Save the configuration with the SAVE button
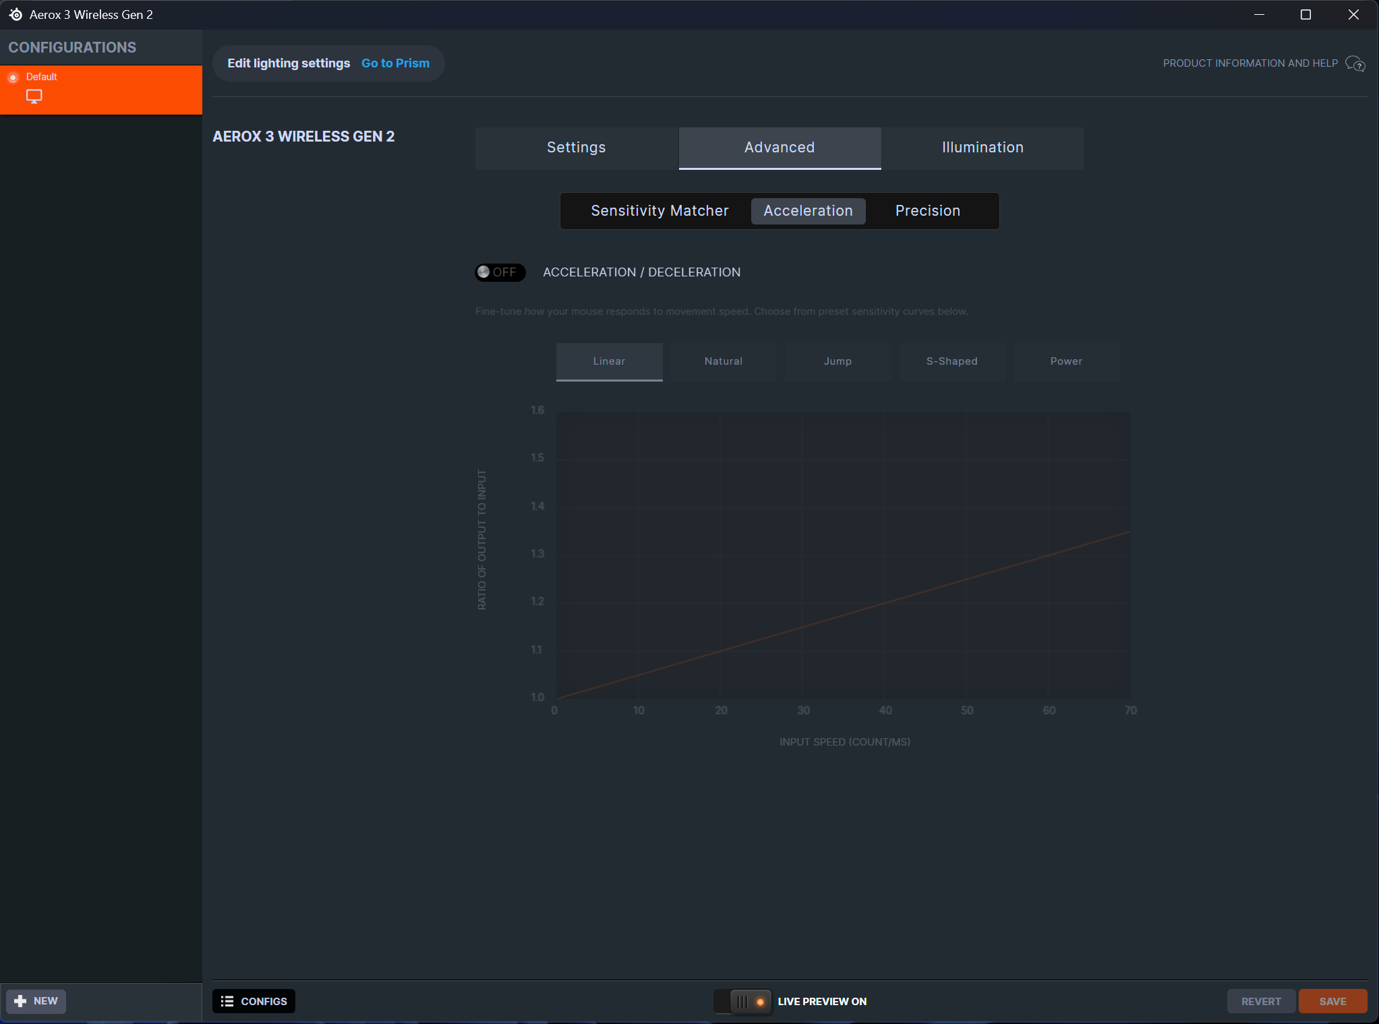 click(1332, 1001)
